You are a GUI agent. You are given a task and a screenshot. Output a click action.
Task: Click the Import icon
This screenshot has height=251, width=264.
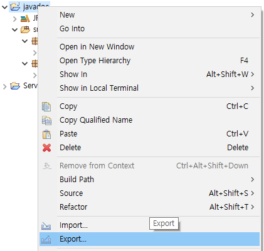tap(46, 225)
